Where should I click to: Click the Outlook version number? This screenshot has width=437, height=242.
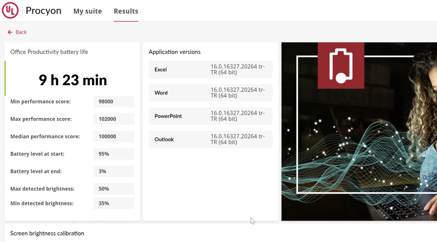point(237,139)
